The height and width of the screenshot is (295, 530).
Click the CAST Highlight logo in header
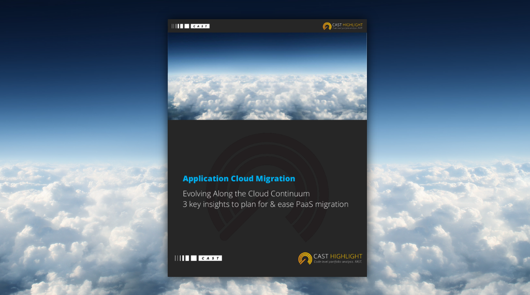click(x=343, y=26)
